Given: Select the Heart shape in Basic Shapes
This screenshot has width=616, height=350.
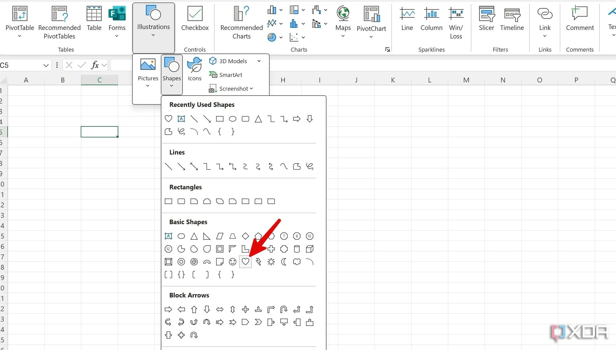Looking at the screenshot, I should tap(245, 262).
